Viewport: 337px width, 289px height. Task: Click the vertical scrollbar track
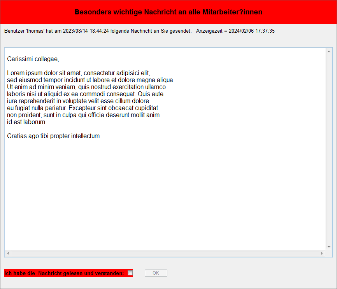coord(329,148)
